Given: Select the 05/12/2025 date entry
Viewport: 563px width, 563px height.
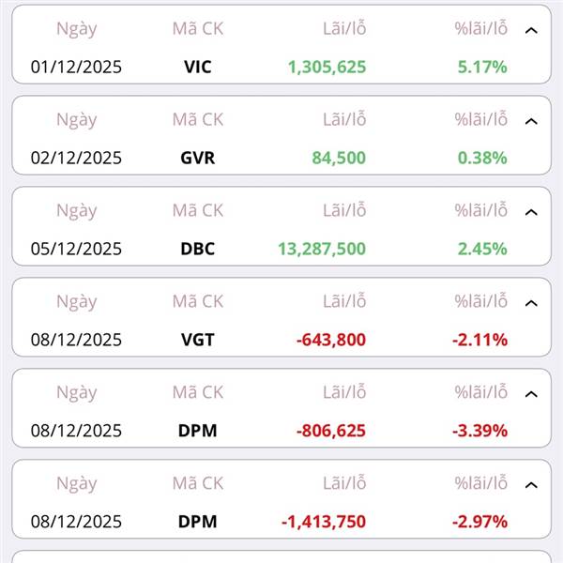Looking at the screenshot, I should point(76,249).
